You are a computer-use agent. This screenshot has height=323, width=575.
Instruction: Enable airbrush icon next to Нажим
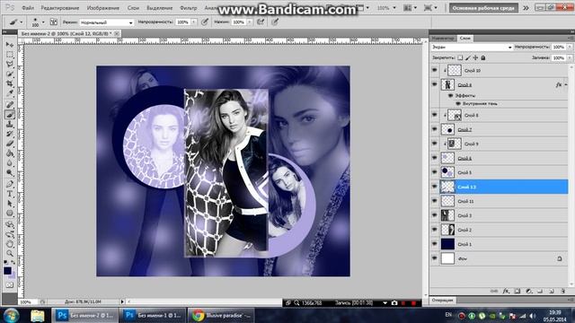[x=261, y=22]
